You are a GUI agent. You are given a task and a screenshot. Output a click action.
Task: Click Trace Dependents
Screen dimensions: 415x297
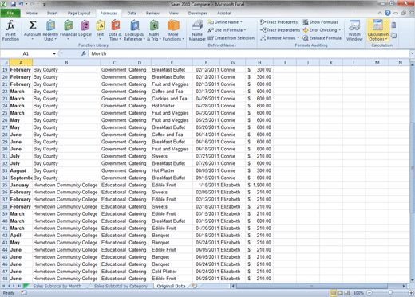(280, 30)
